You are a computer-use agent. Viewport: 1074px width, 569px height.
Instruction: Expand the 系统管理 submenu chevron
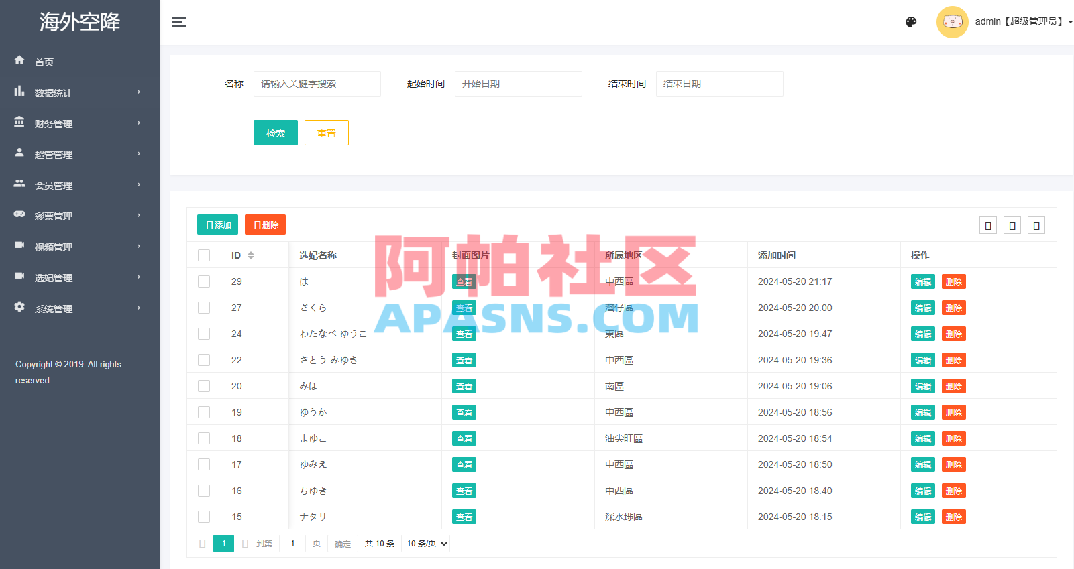[139, 308]
